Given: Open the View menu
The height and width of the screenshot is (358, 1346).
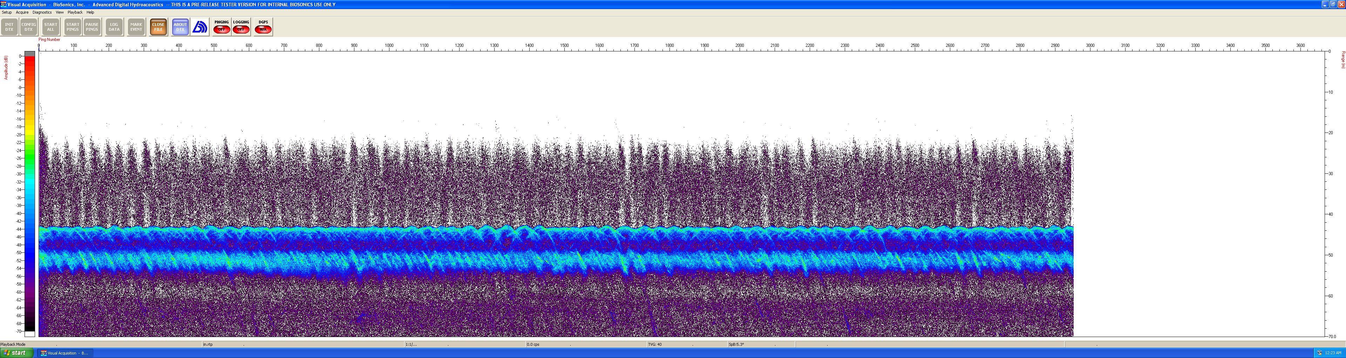Looking at the screenshot, I should click(x=60, y=13).
